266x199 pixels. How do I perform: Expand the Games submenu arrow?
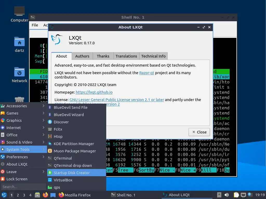pyautogui.click(x=43, y=113)
